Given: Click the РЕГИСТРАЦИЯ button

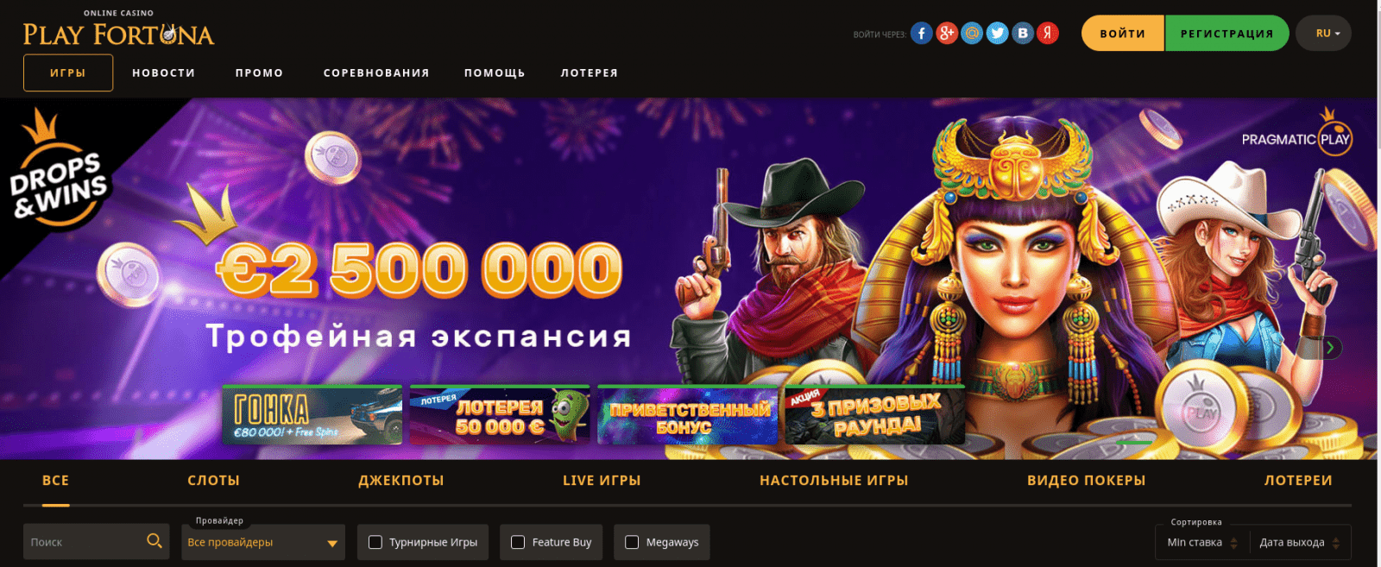Looking at the screenshot, I should point(1227,34).
